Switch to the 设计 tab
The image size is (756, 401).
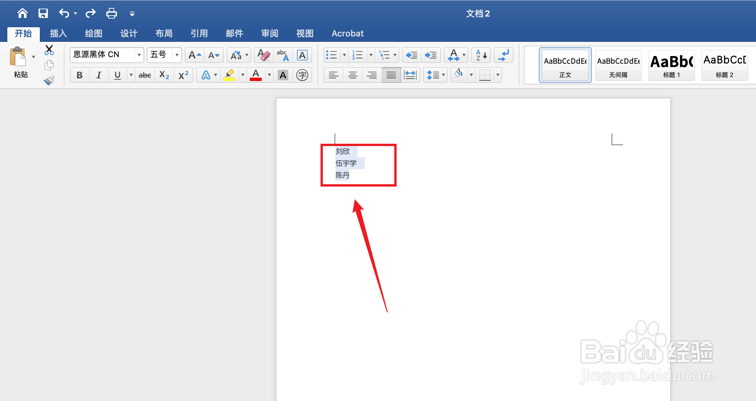coord(129,34)
